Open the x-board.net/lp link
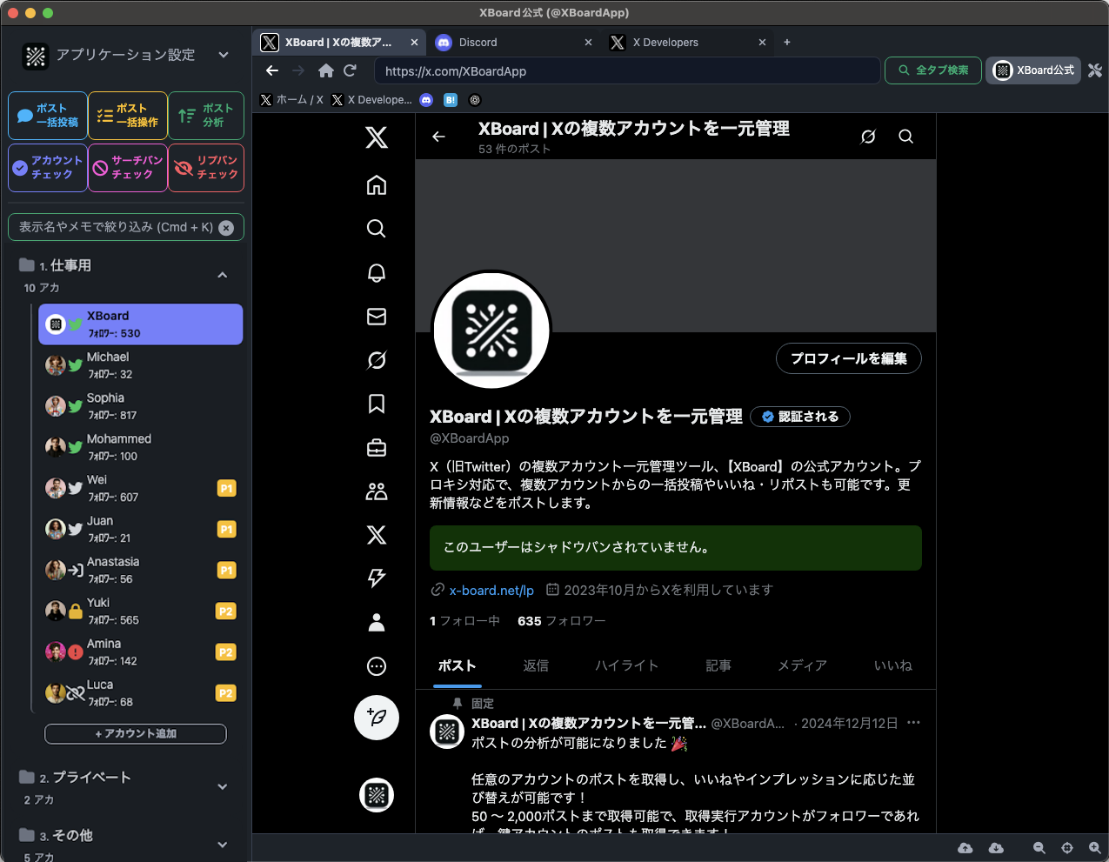Screen dimensions: 1109x862 pos(491,590)
